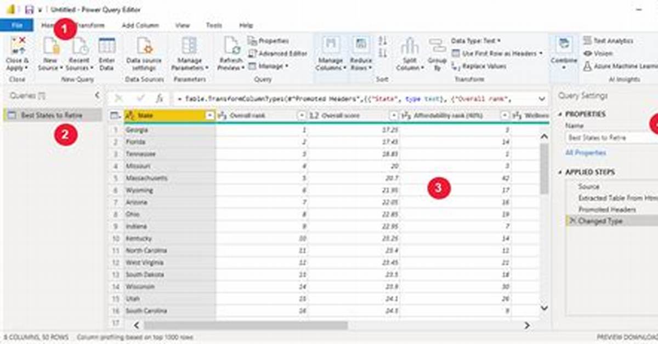
Task: Open the Data Type: Text dropdown
Action: (x=476, y=41)
